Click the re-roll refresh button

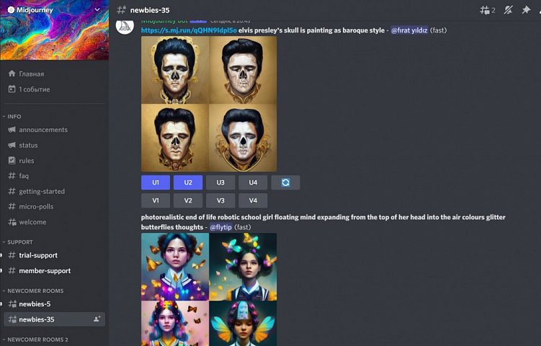285,182
